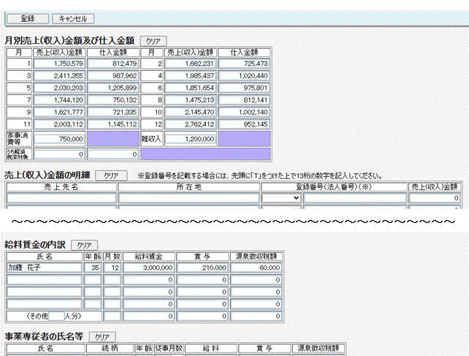Clear the 事業専従者の氏名等 section
This screenshot has height=356, width=469.
[x=102, y=337]
